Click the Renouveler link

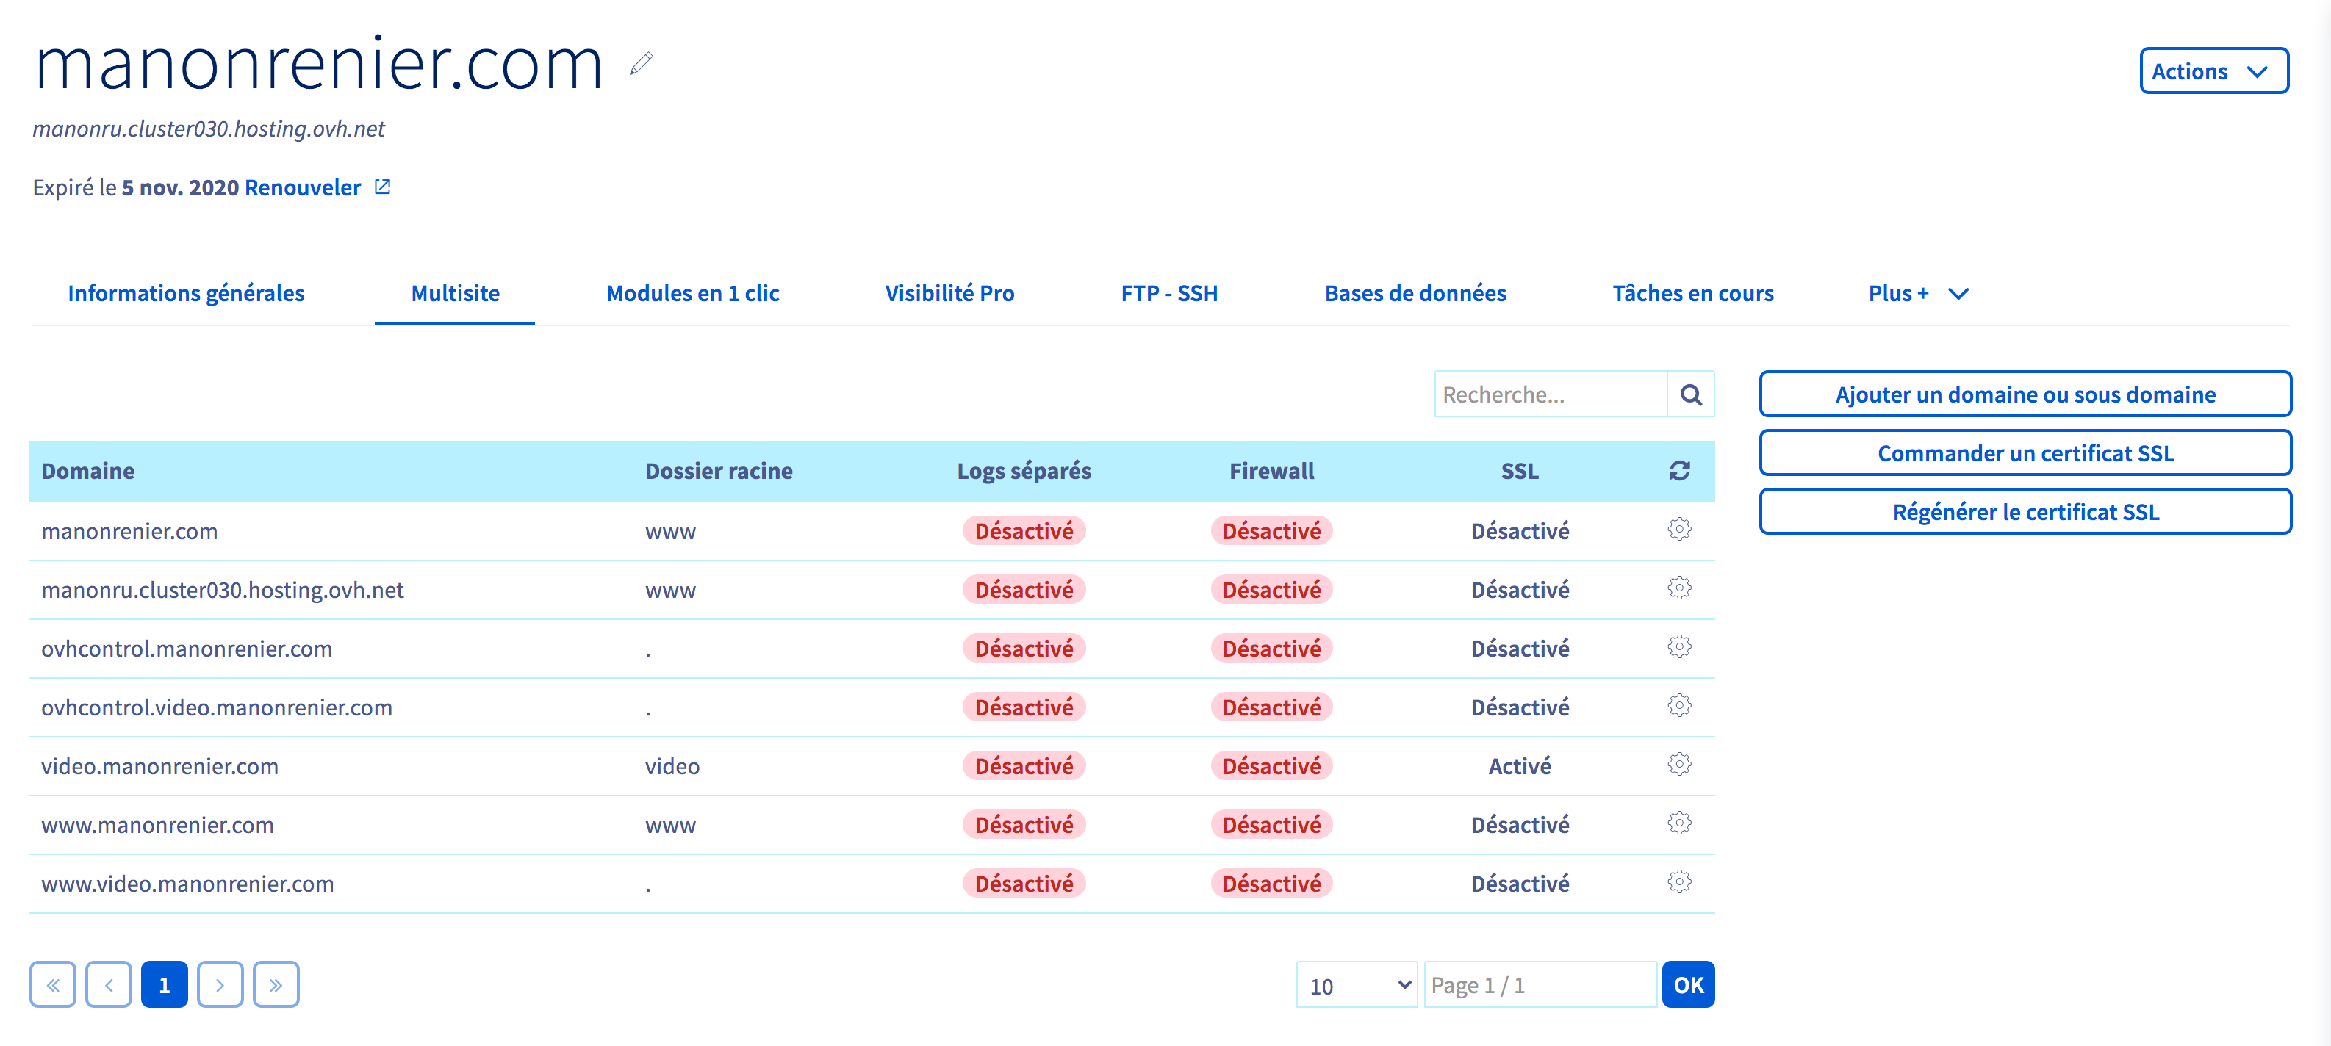(302, 187)
